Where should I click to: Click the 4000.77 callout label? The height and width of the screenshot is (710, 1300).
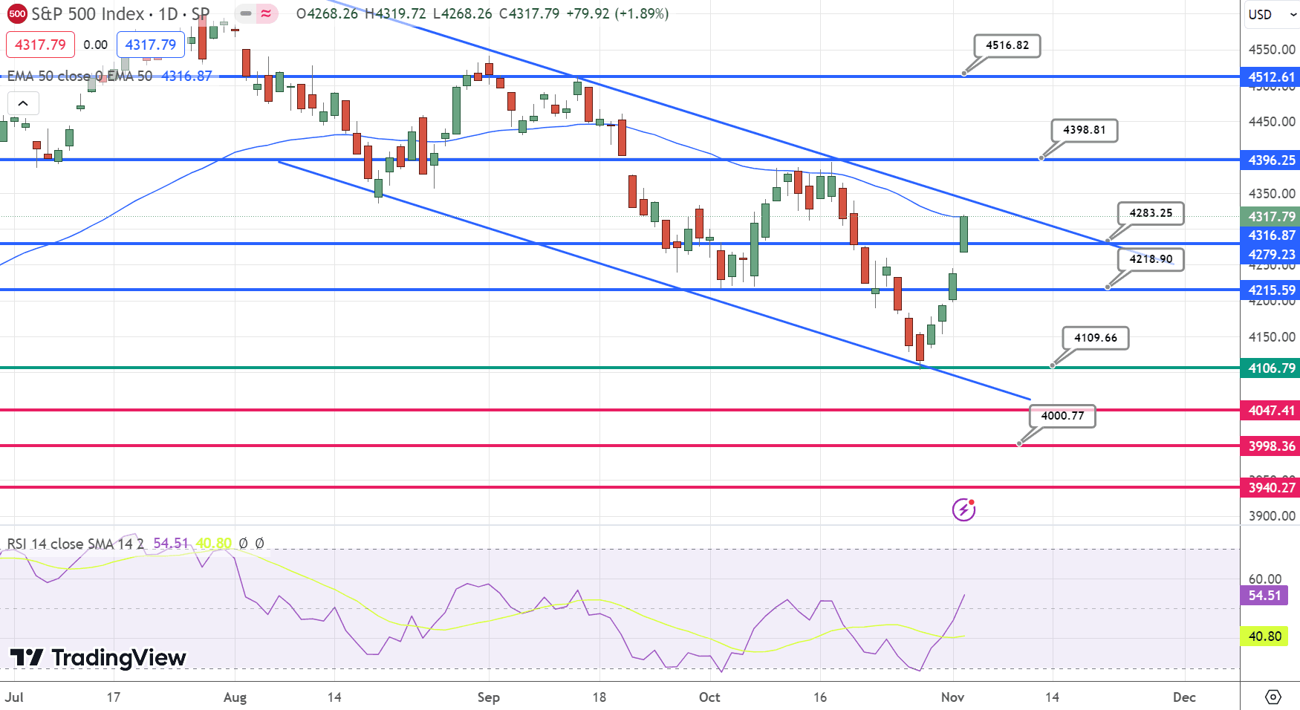click(1062, 416)
